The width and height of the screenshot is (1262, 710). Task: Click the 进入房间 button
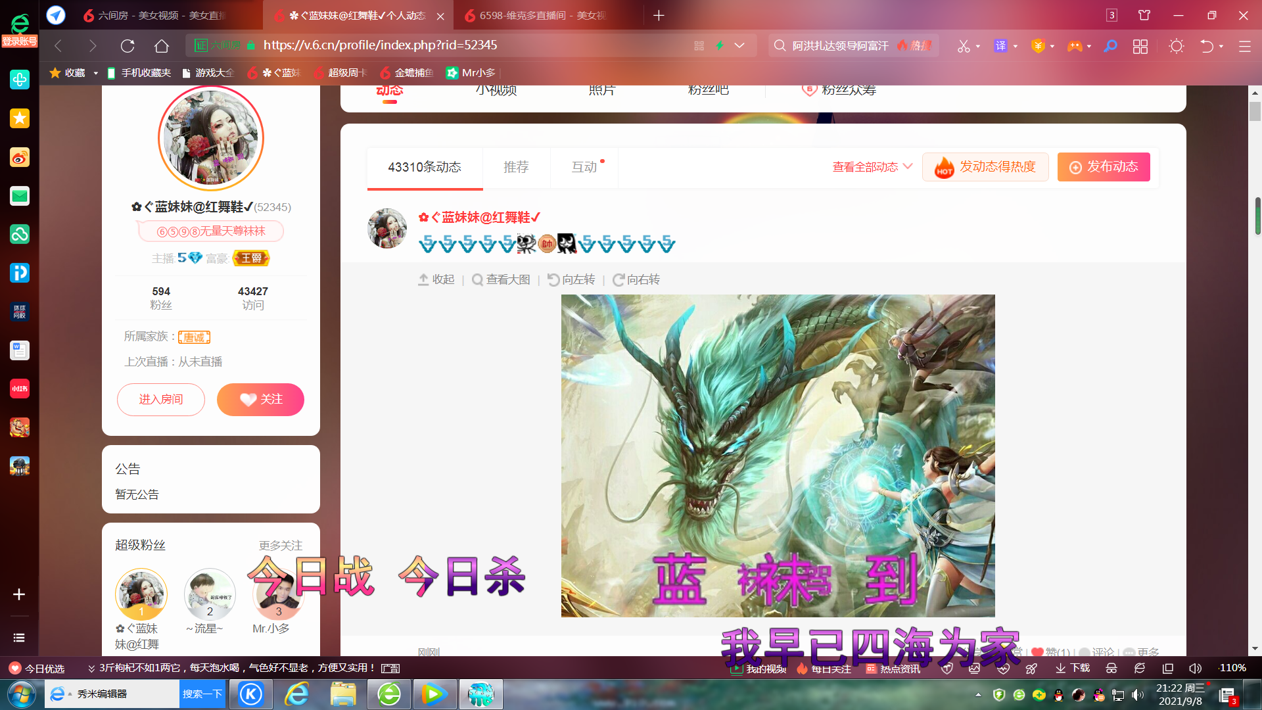pos(161,400)
